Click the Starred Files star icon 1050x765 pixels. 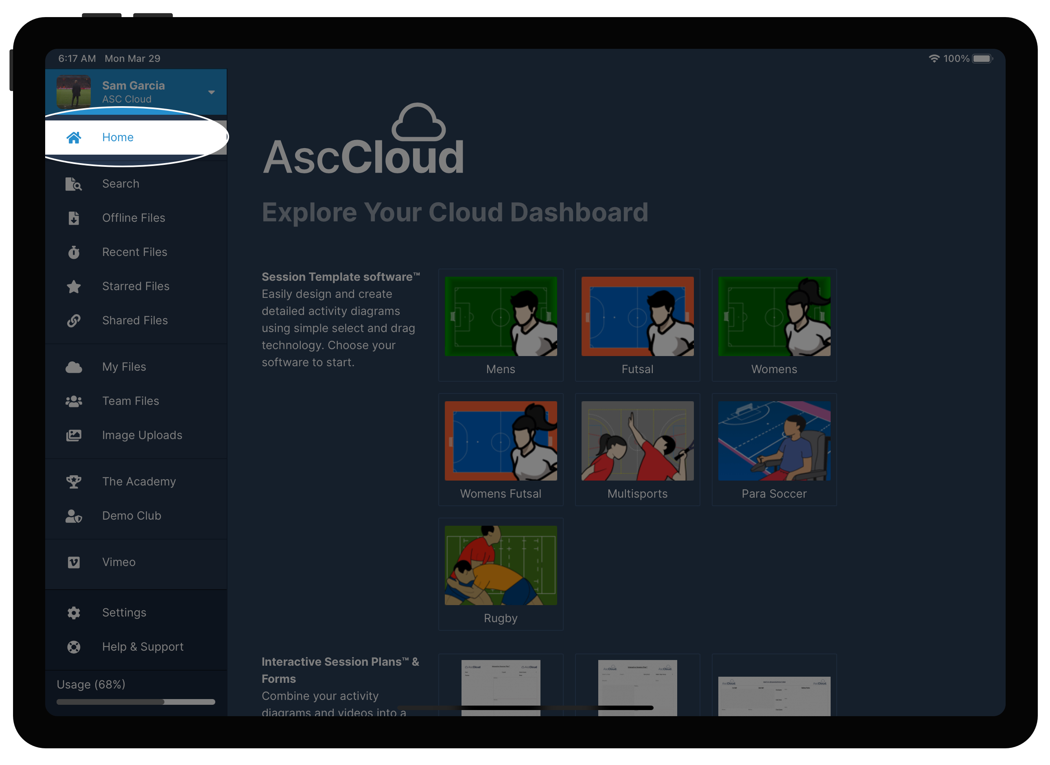[x=74, y=286]
